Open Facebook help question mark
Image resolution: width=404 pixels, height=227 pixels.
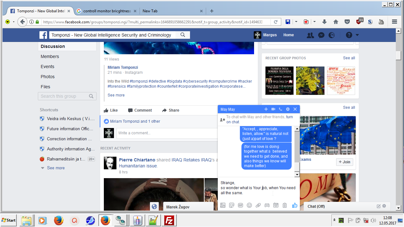[x=349, y=35]
